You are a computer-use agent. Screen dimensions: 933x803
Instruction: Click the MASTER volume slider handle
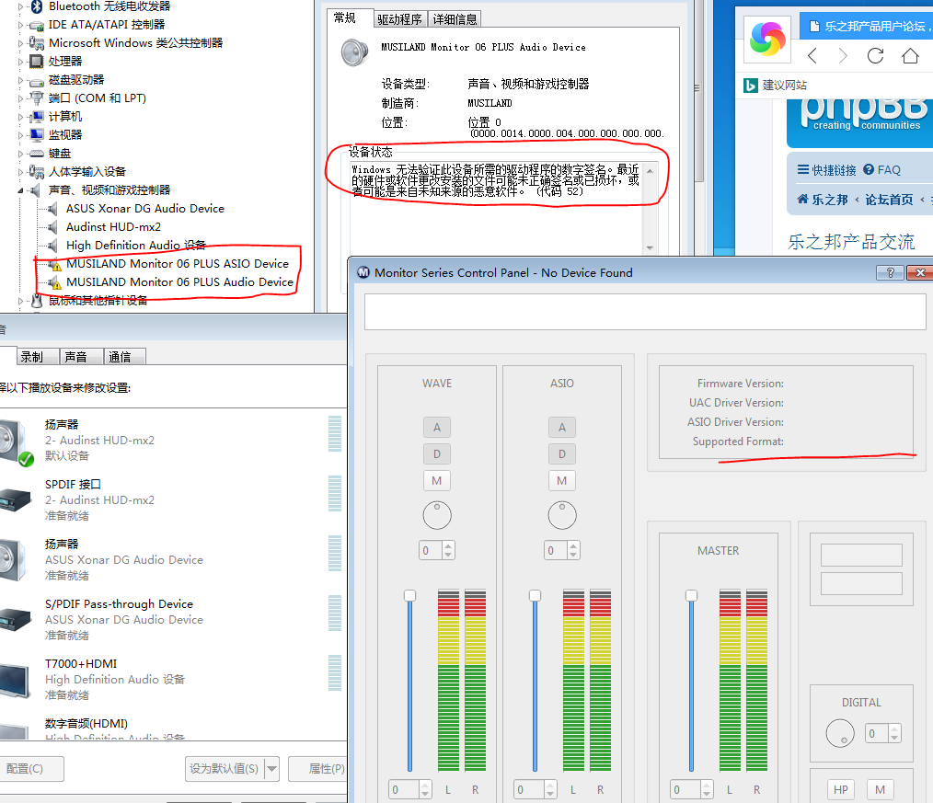pyautogui.click(x=691, y=596)
